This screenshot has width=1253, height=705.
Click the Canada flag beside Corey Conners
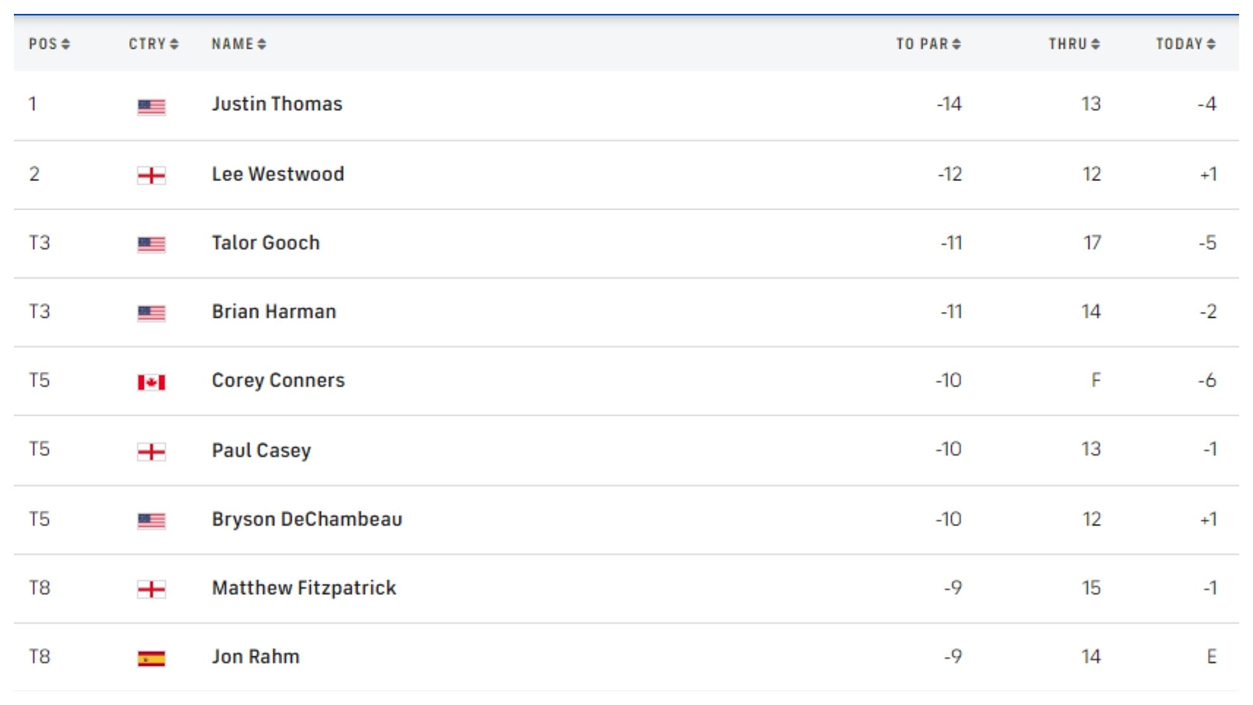151,382
